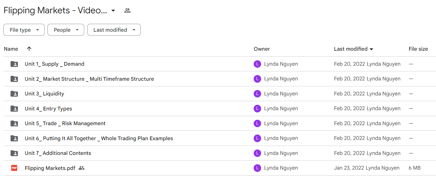Click the ascending sort arrow next to Name

[29, 49]
